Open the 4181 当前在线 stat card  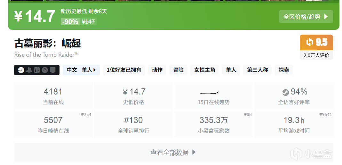point(53,96)
